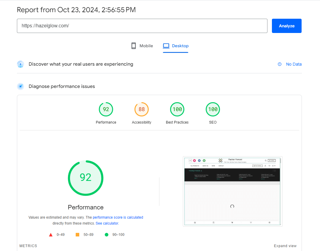Click the desktop laptop icon
Screen dimensions: 320x251
166,46
